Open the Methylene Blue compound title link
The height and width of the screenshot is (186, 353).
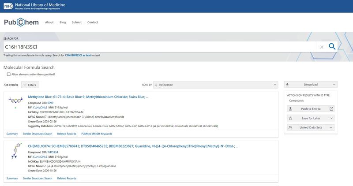coord(88,97)
